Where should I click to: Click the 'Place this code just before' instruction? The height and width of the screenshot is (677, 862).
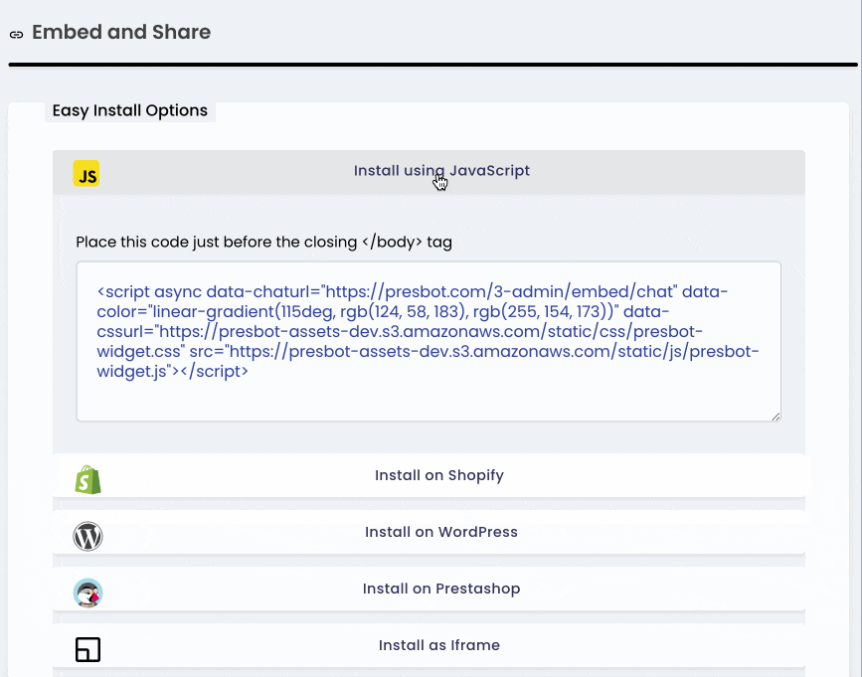(263, 242)
